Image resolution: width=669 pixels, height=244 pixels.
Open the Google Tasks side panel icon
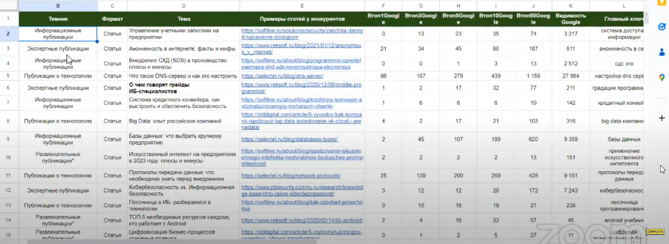pos(662,27)
